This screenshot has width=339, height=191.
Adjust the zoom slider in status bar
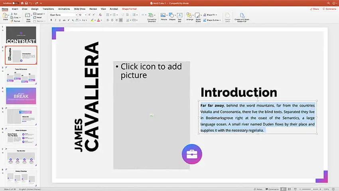click(312, 189)
